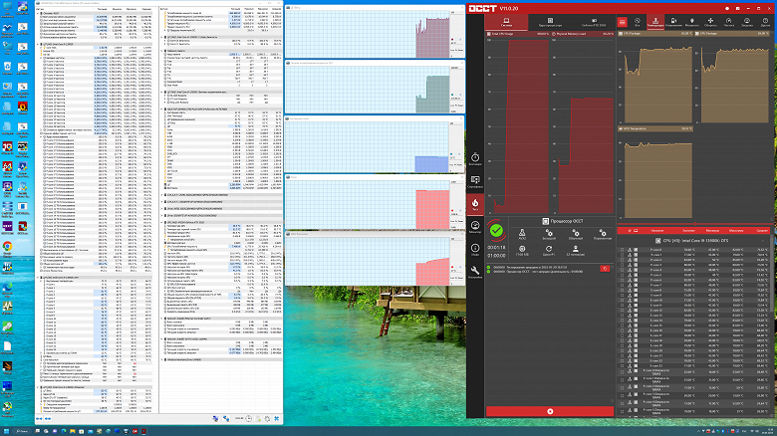
Task: Tick the checkbox of the P-core 2 row
Action: 623,260
